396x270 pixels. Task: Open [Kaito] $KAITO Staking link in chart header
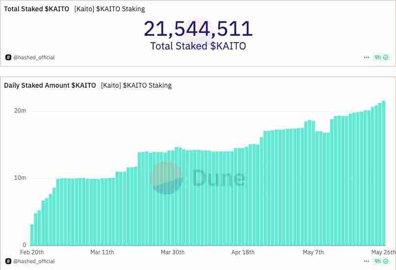136,85
